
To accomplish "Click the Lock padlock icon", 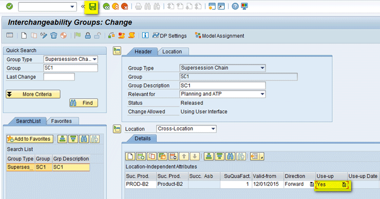I will [88, 36].
